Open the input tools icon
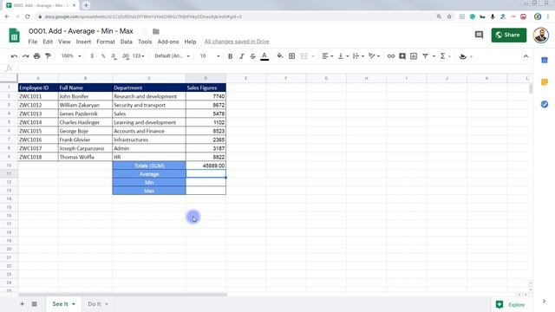555x312 pixels. click(x=462, y=56)
